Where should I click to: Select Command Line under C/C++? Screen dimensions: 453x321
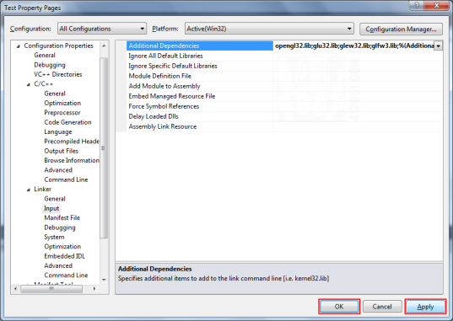66,179
